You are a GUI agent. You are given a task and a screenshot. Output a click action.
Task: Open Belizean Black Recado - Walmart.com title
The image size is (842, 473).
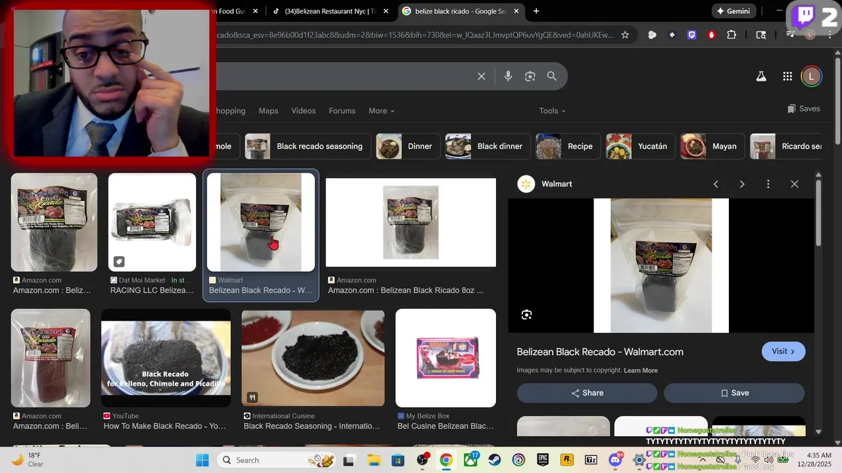600,352
